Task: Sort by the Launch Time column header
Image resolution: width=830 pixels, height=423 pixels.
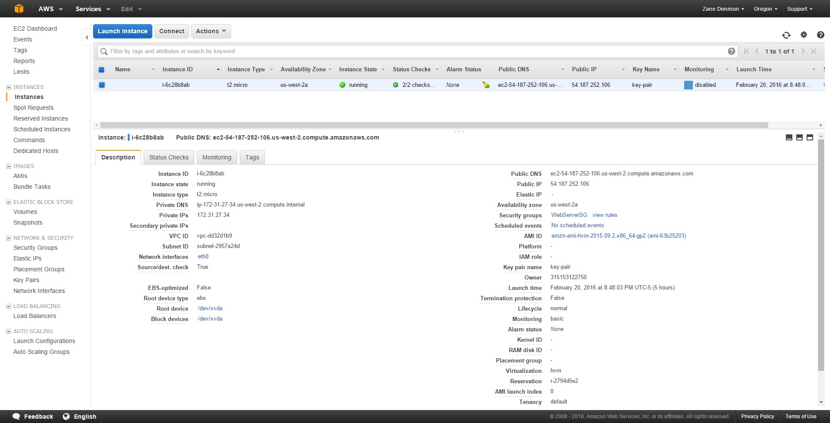Action: (775, 69)
